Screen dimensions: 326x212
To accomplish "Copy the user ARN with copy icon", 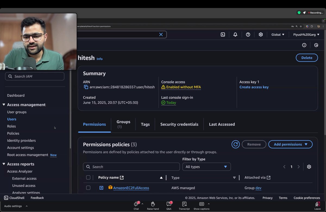I will pos(86,87).
